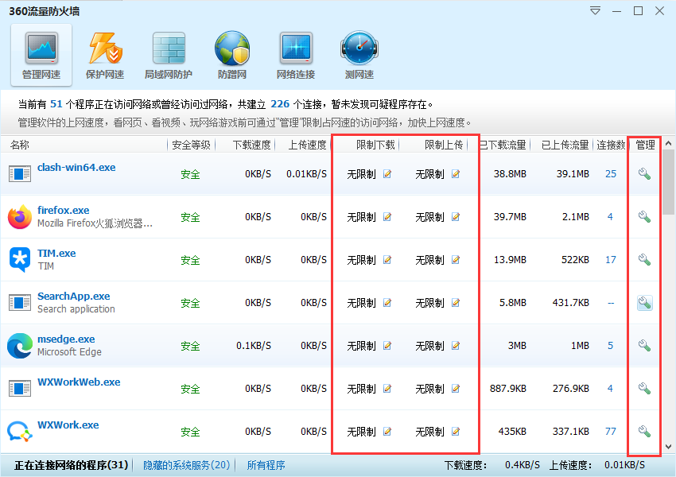Click the wrench manage icon for firefox.exe
676x477 pixels.
643,215
